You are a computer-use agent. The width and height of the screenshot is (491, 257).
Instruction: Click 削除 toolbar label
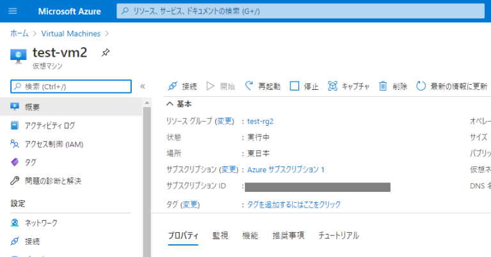400,87
